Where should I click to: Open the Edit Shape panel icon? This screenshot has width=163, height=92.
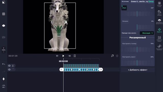click(159, 39)
